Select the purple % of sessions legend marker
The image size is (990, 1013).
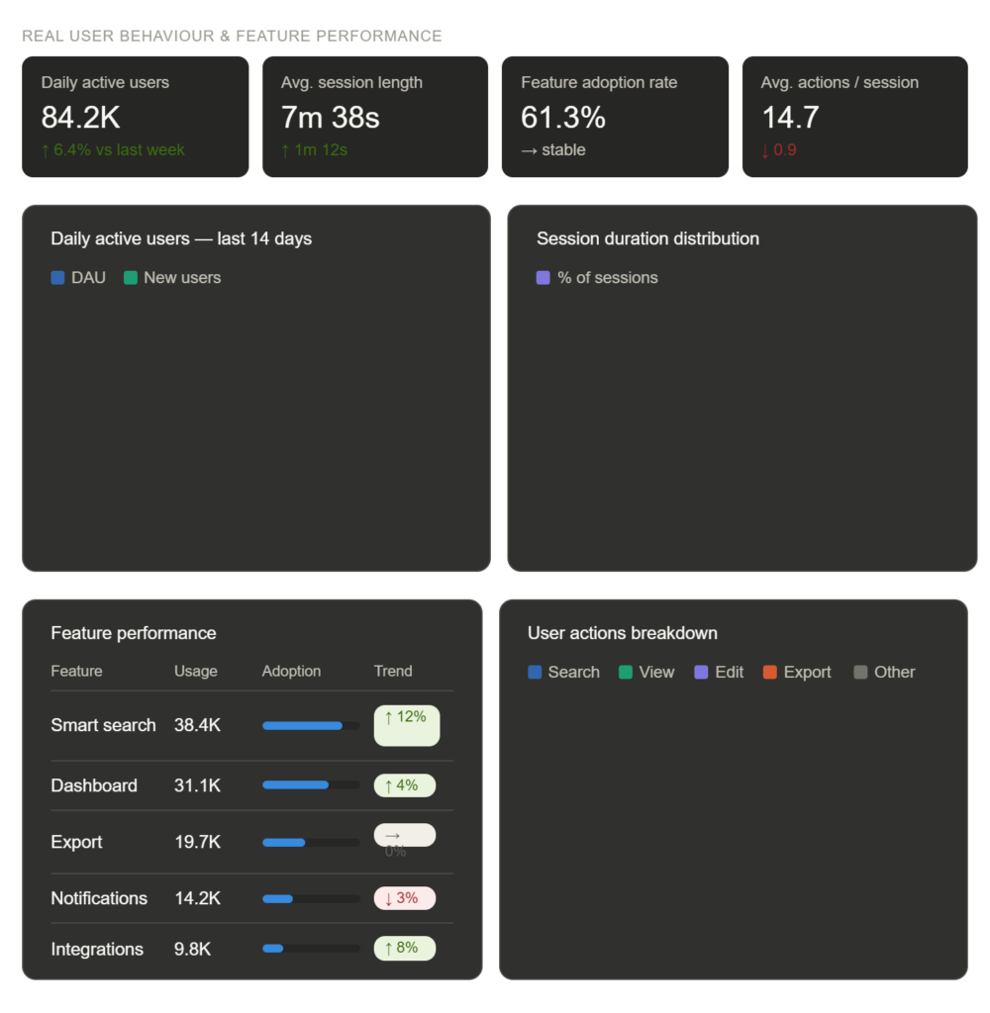(x=543, y=278)
